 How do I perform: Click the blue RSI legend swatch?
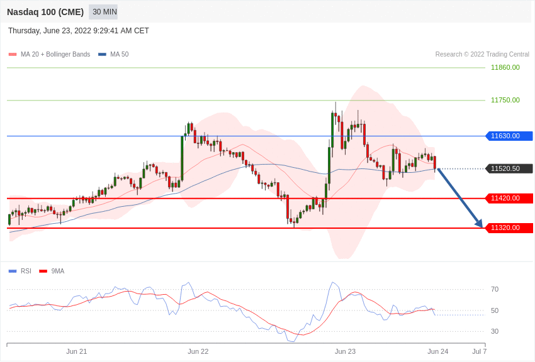tap(13, 271)
